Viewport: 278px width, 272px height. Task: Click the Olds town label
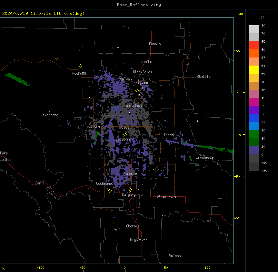[125, 127]
